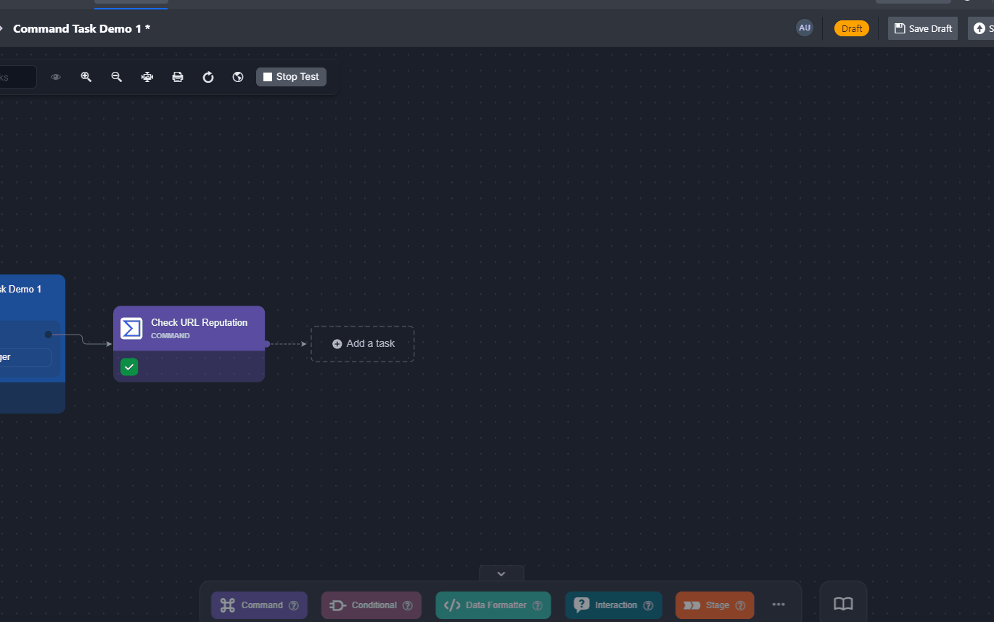
Task: Click the fit-to-screen icon in toolbar
Action: tap(147, 77)
